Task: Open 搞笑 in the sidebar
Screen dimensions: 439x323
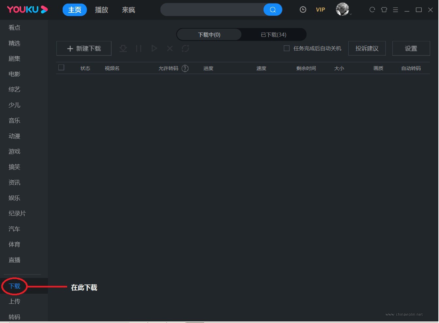Action: [14, 167]
